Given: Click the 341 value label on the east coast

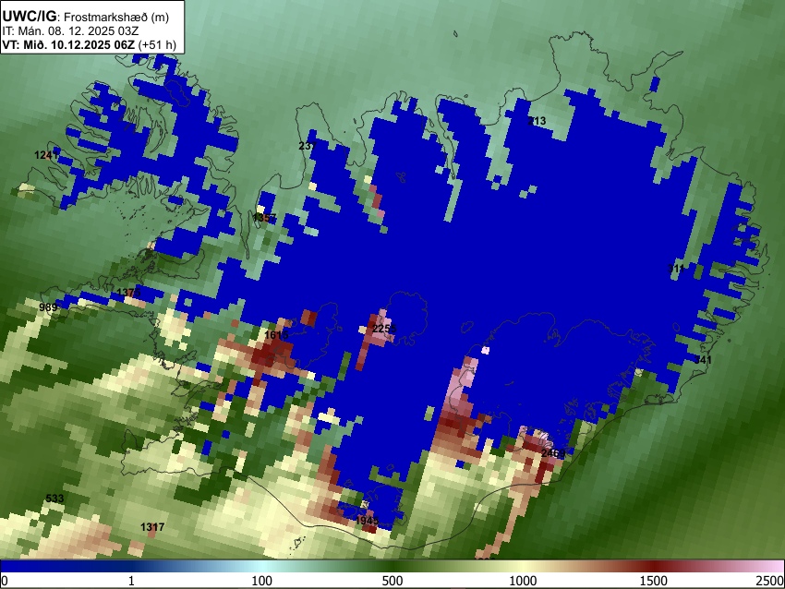Looking at the screenshot, I should [x=703, y=360].
